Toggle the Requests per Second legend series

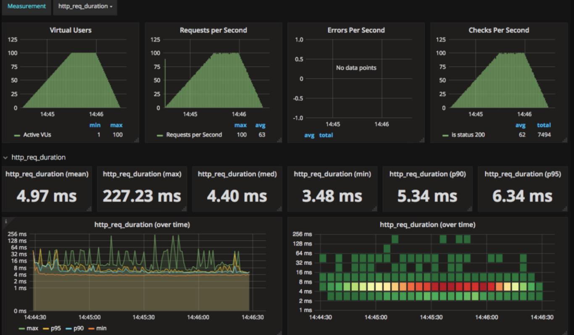tap(194, 135)
